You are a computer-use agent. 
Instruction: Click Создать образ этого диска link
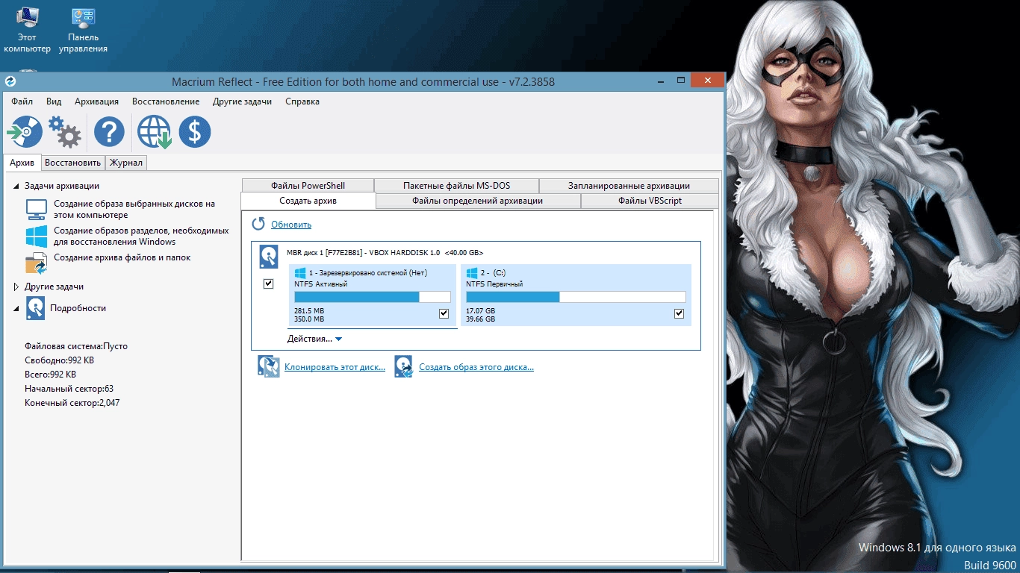tap(476, 367)
